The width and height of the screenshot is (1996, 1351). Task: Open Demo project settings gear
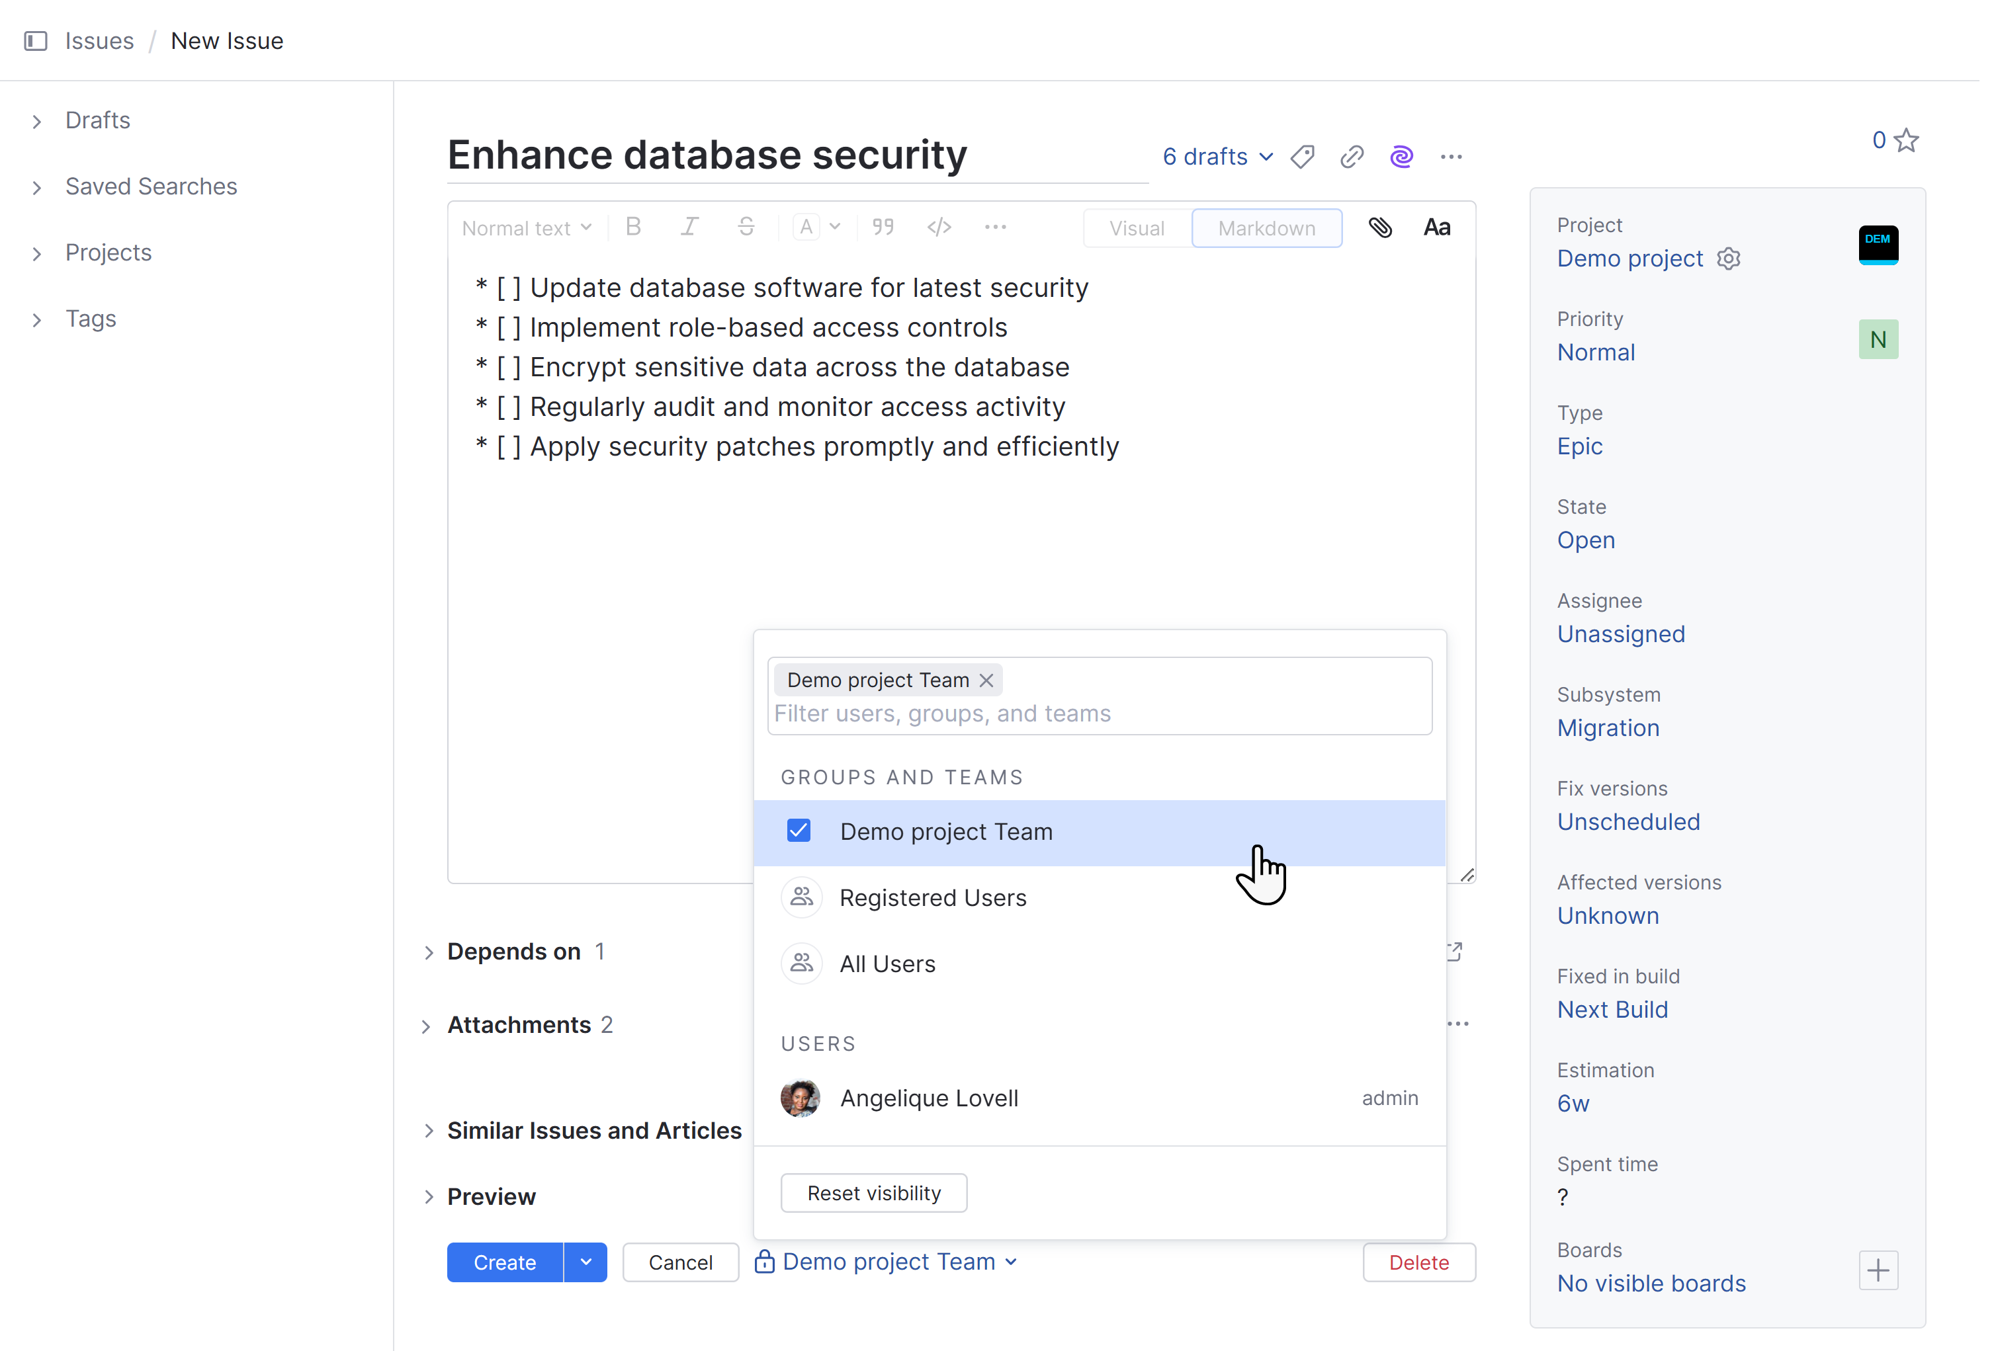pyautogui.click(x=1728, y=259)
